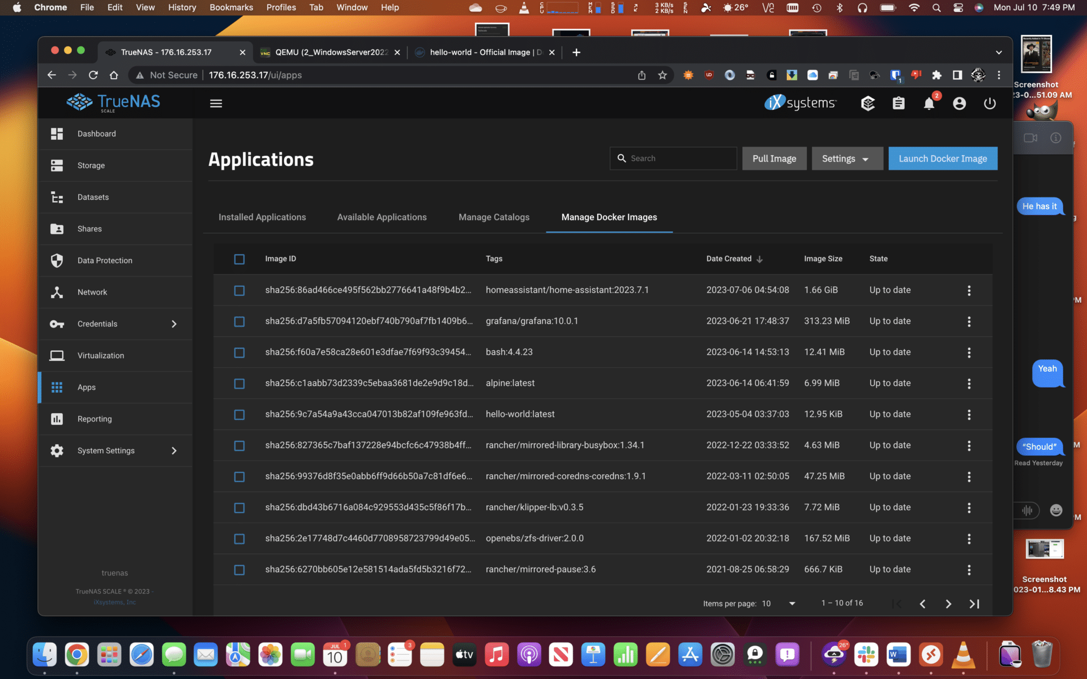Click the image Search field
1087x679 pixels.
[673, 158]
